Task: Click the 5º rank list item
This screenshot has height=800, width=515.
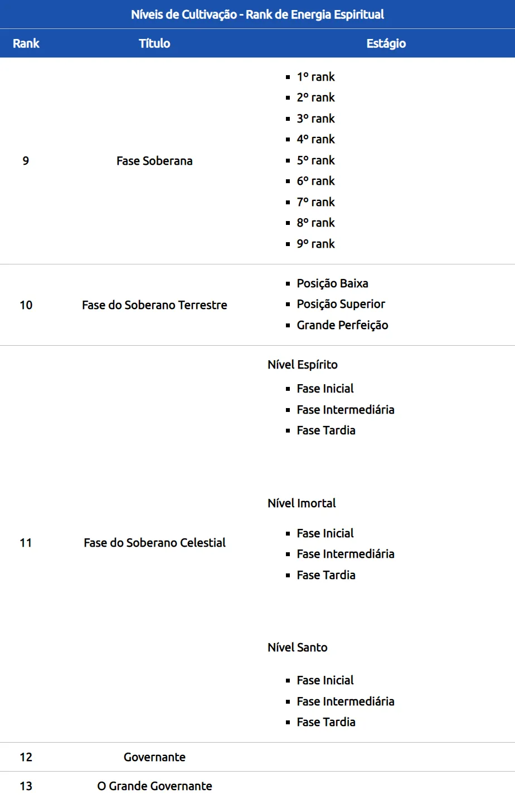Action: (315, 160)
